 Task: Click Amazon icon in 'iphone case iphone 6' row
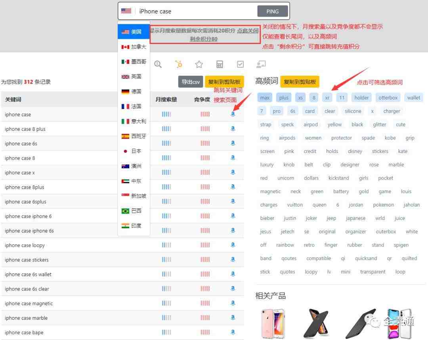point(233,216)
